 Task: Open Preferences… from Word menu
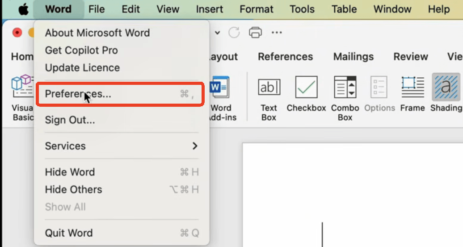(120, 94)
